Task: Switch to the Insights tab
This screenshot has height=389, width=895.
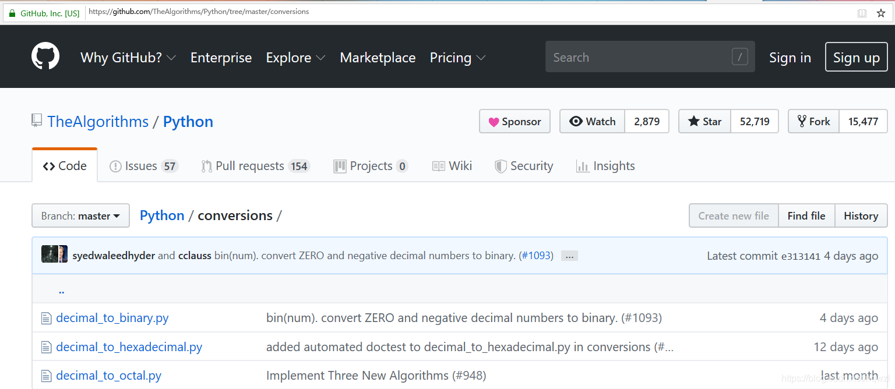Action: click(x=605, y=166)
